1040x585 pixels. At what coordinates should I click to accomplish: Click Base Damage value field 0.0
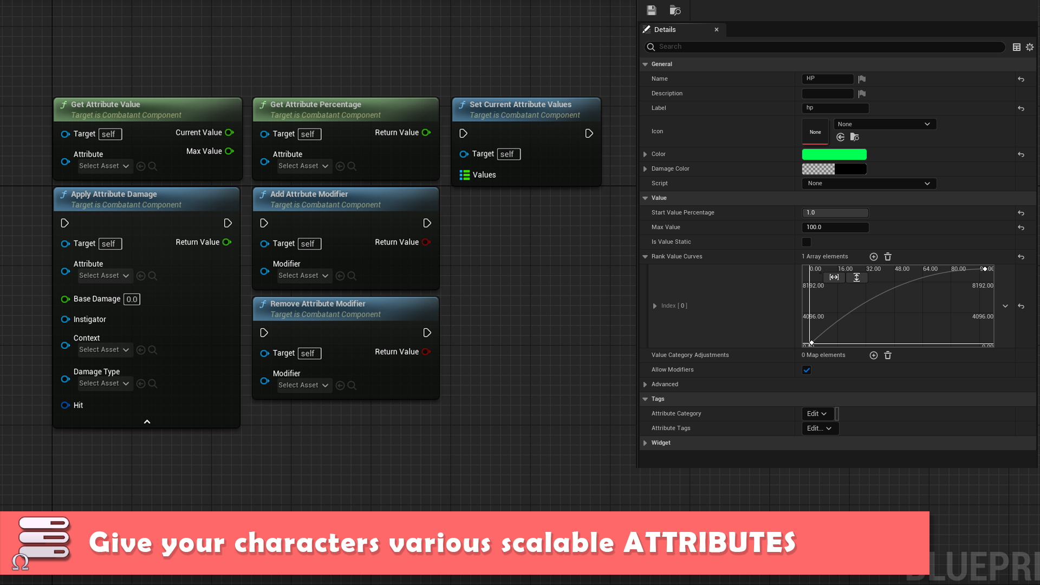click(132, 300)
